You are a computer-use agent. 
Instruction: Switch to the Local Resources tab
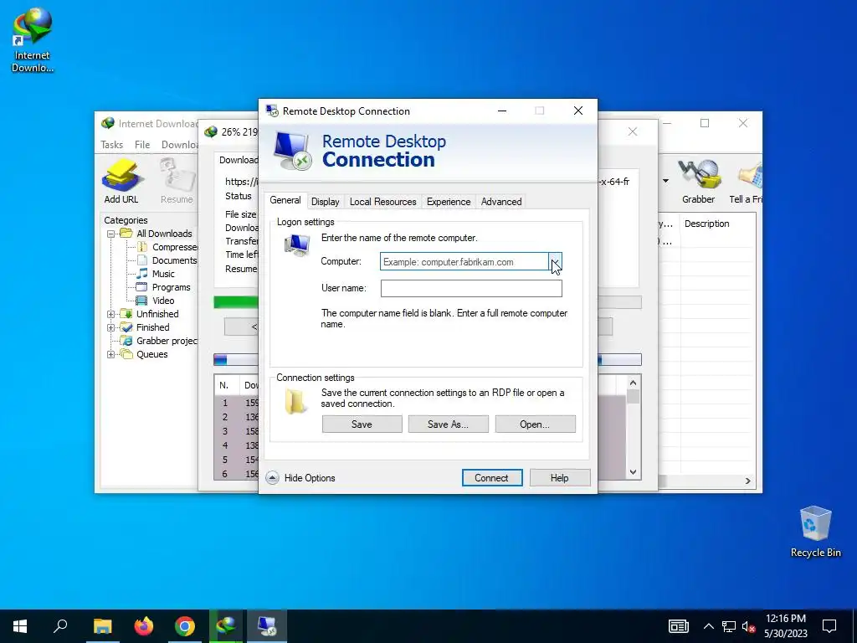[x=382, y=202]
